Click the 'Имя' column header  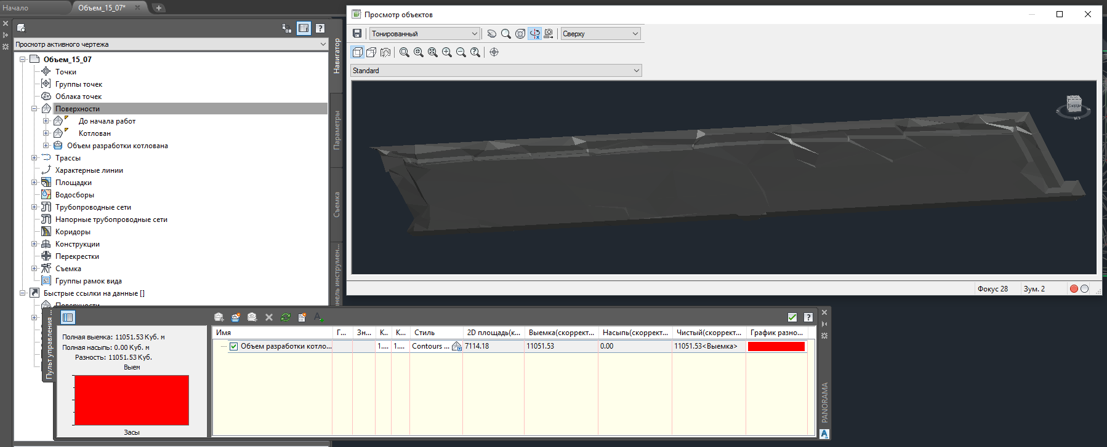coord(273,333)
